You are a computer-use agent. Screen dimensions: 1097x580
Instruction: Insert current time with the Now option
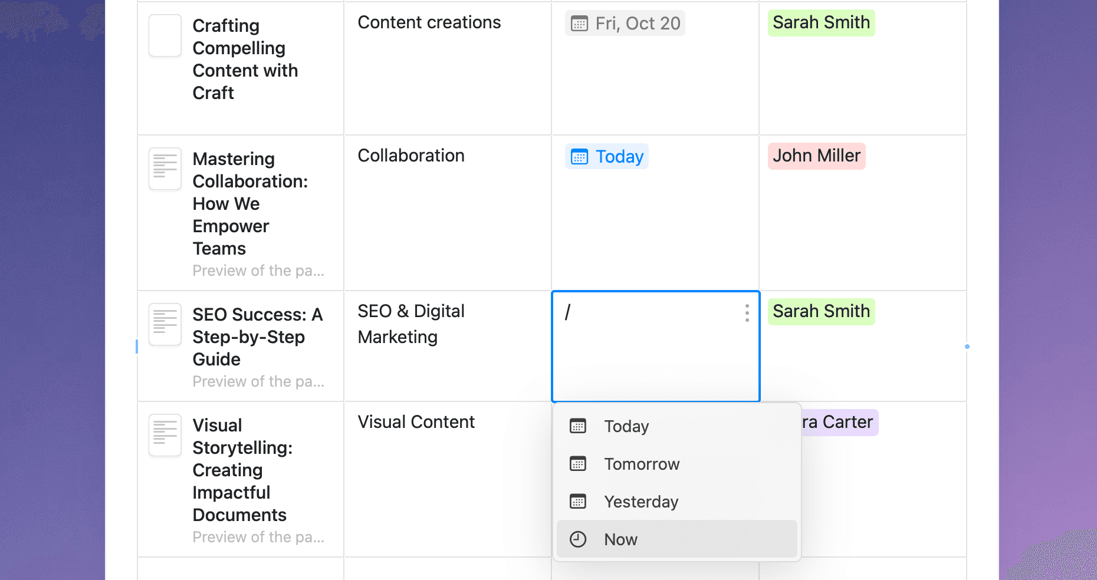click(620, 539)
